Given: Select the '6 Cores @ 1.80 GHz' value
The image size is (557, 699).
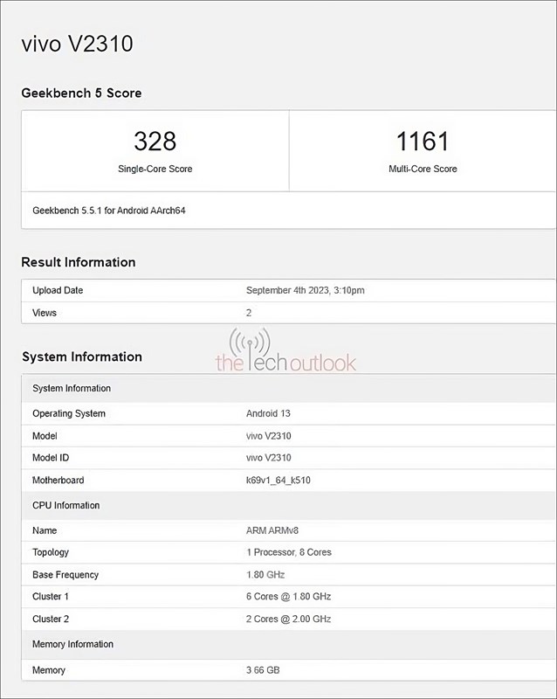Looking at the screenshot, I should pos(288,597).
